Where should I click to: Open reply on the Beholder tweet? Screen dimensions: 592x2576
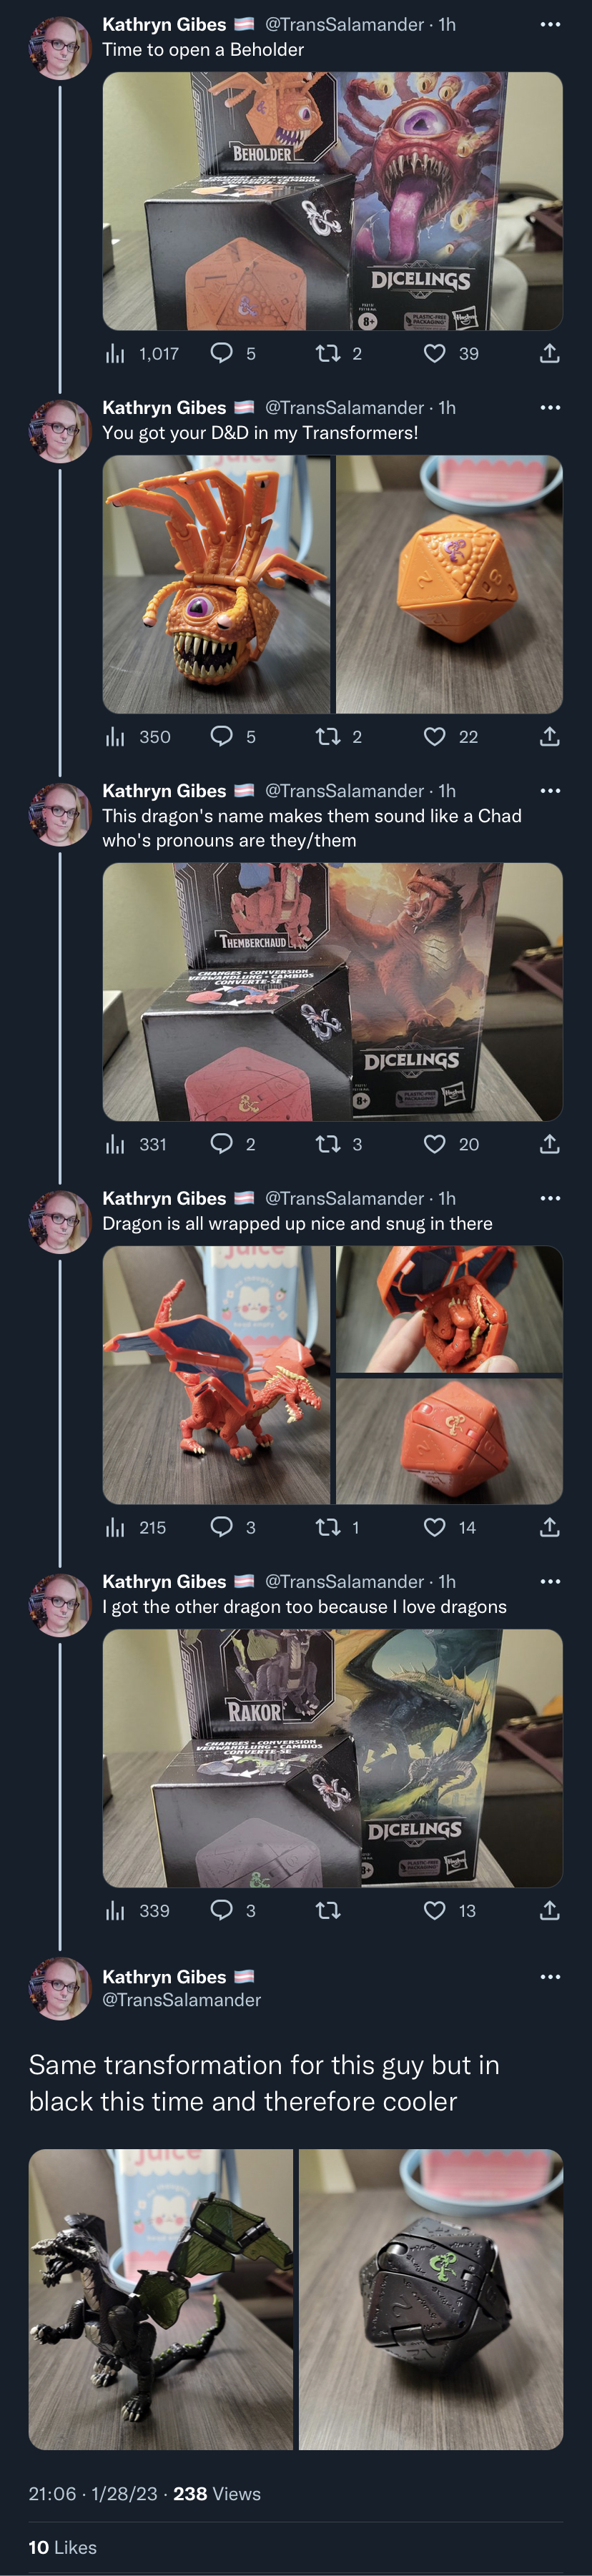221,353
